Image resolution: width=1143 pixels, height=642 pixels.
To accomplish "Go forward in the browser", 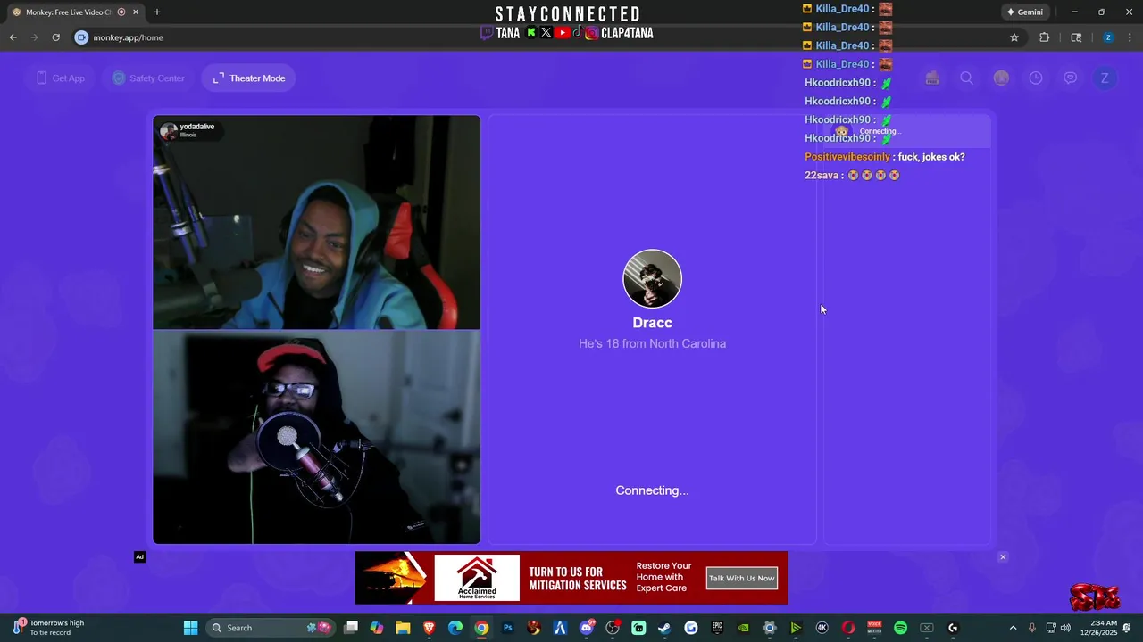I will (34, 37).
